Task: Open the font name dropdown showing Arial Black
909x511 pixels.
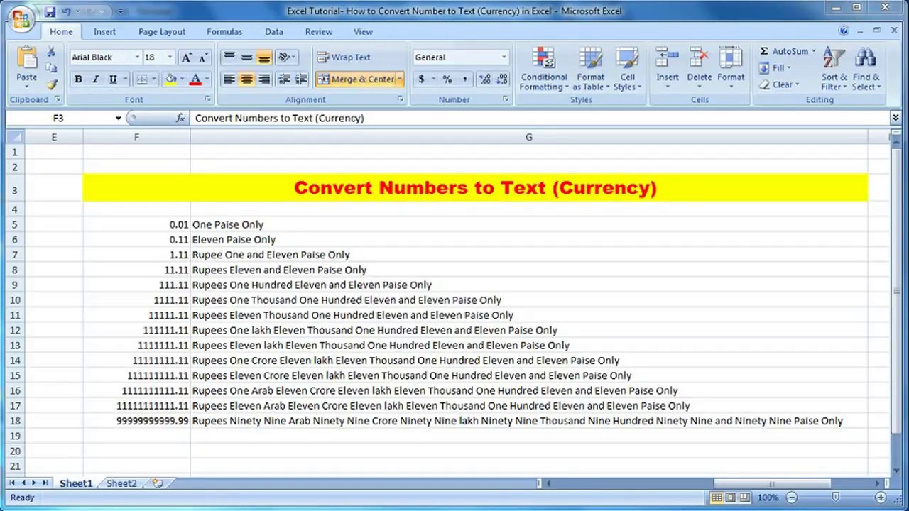Action: [x=137, y=57]
